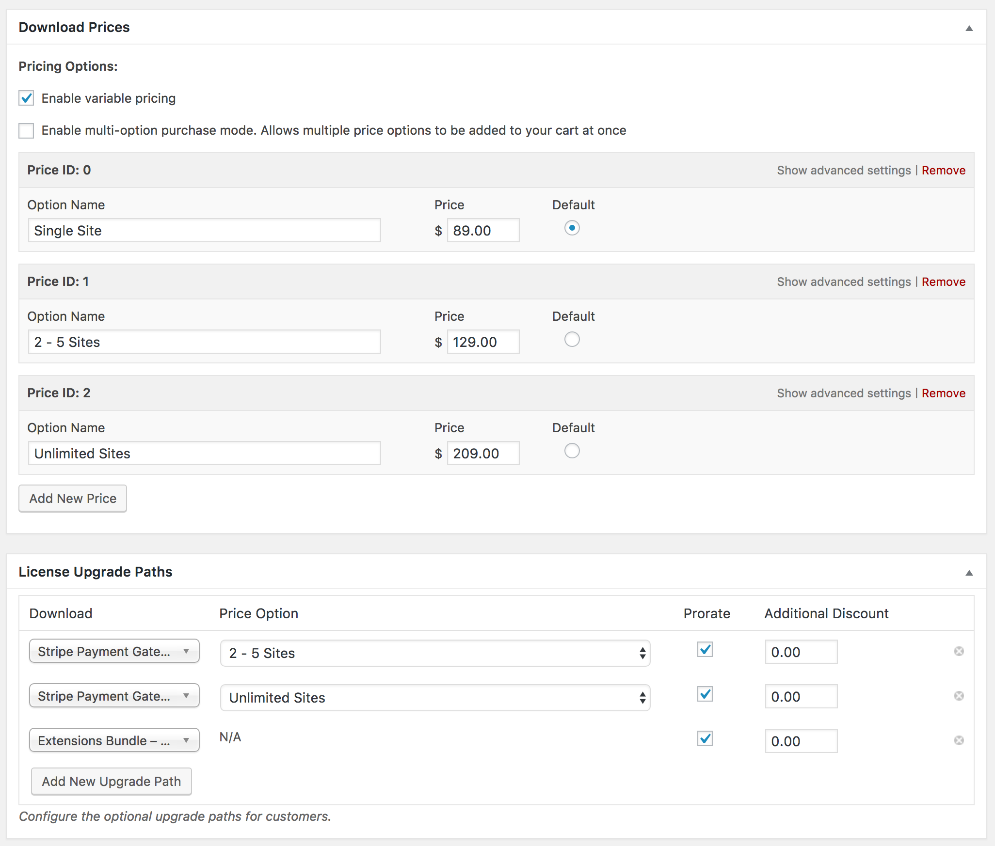Open the 2 - 5 Sites price option dropdown

pos(434,653)
